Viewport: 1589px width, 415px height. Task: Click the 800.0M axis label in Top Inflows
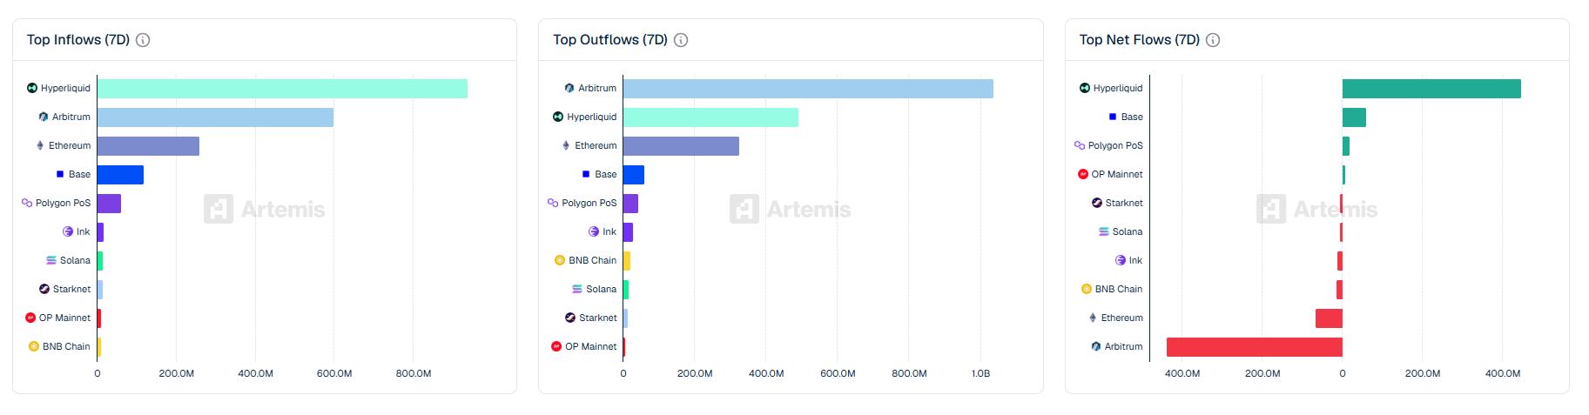[414, 373]
